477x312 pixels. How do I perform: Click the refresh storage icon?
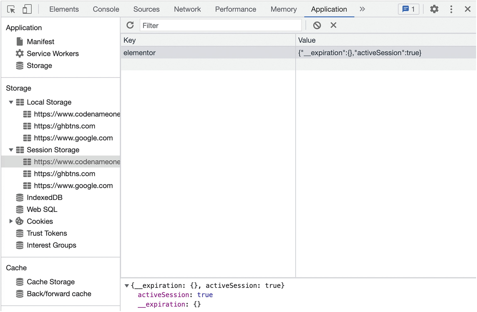click(130, 25)
